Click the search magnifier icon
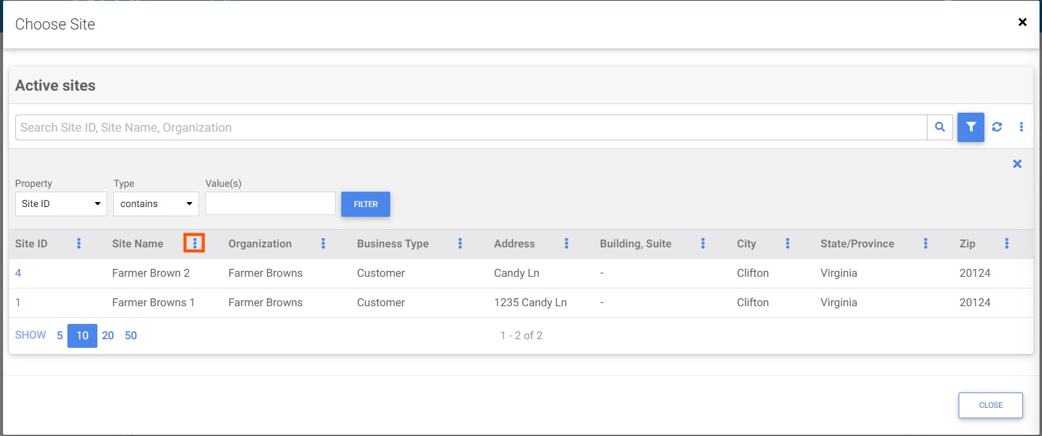This screenshot has height=436, width=1042. point(940,127)
